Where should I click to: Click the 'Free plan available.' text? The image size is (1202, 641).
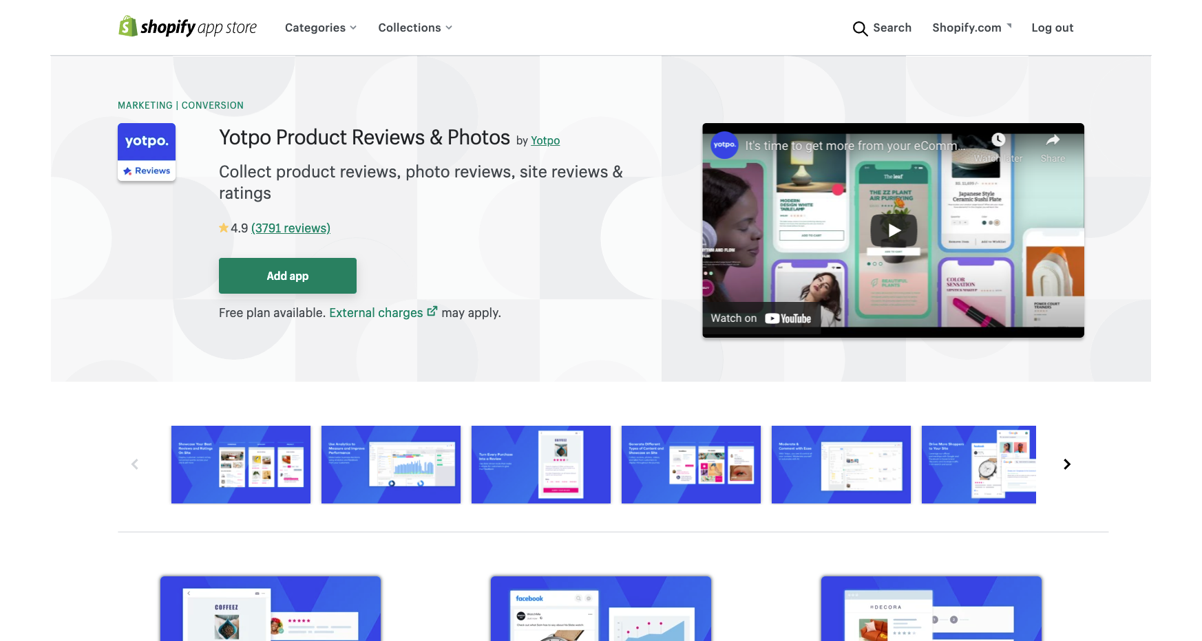pyautogui.click(x=272, y=312)
